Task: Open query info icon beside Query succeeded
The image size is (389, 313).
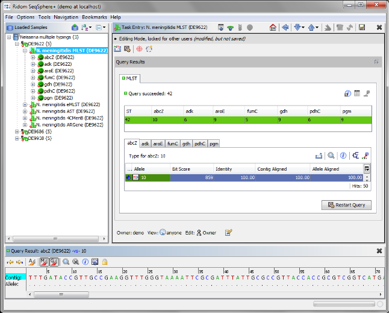Action: coord(347,93)
